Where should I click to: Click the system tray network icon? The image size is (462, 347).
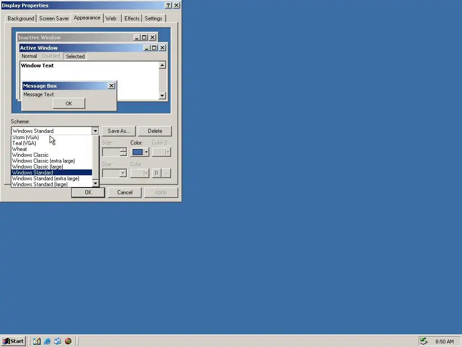pos(424,342)
